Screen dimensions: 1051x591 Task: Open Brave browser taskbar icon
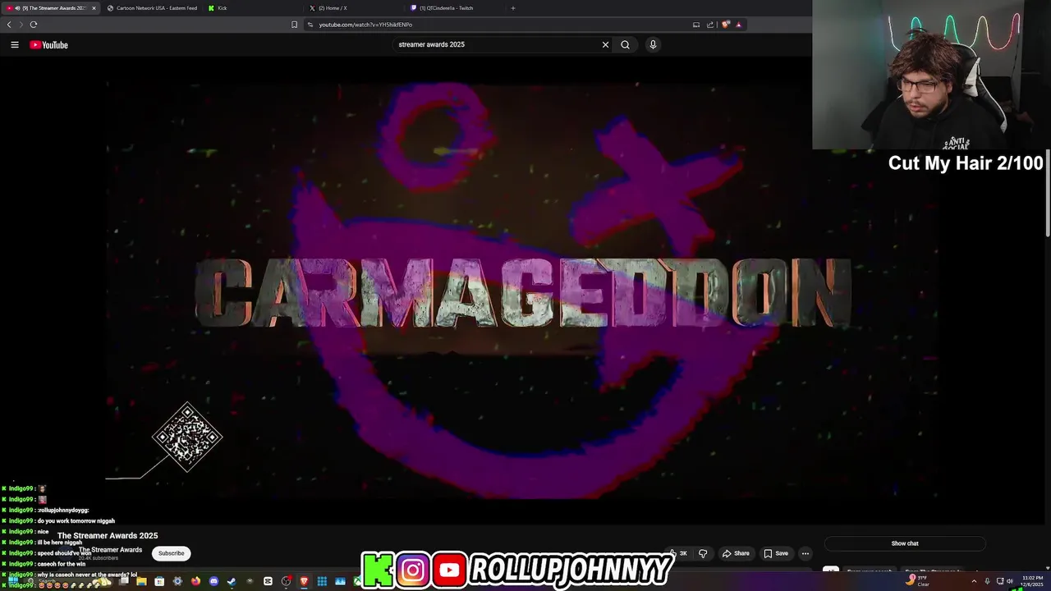(x=304, y=581)
